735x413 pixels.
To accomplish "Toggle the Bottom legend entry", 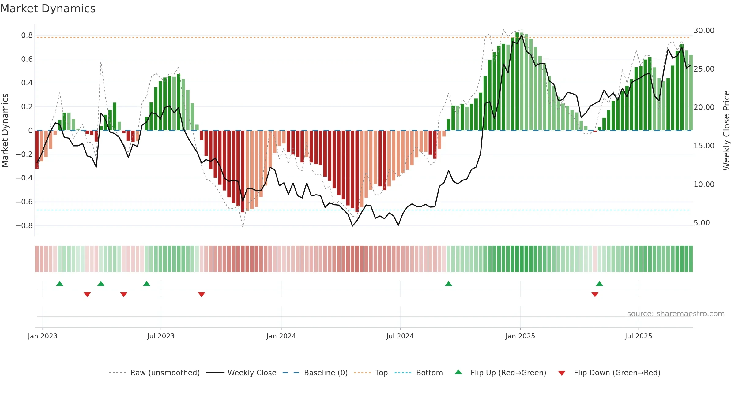I will click(x=419, y=373).
